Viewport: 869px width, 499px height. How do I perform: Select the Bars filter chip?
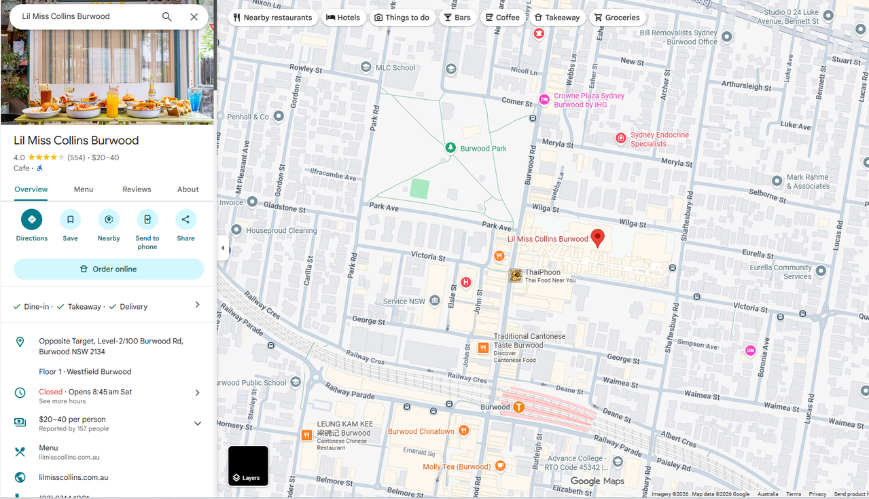point(457,18)
